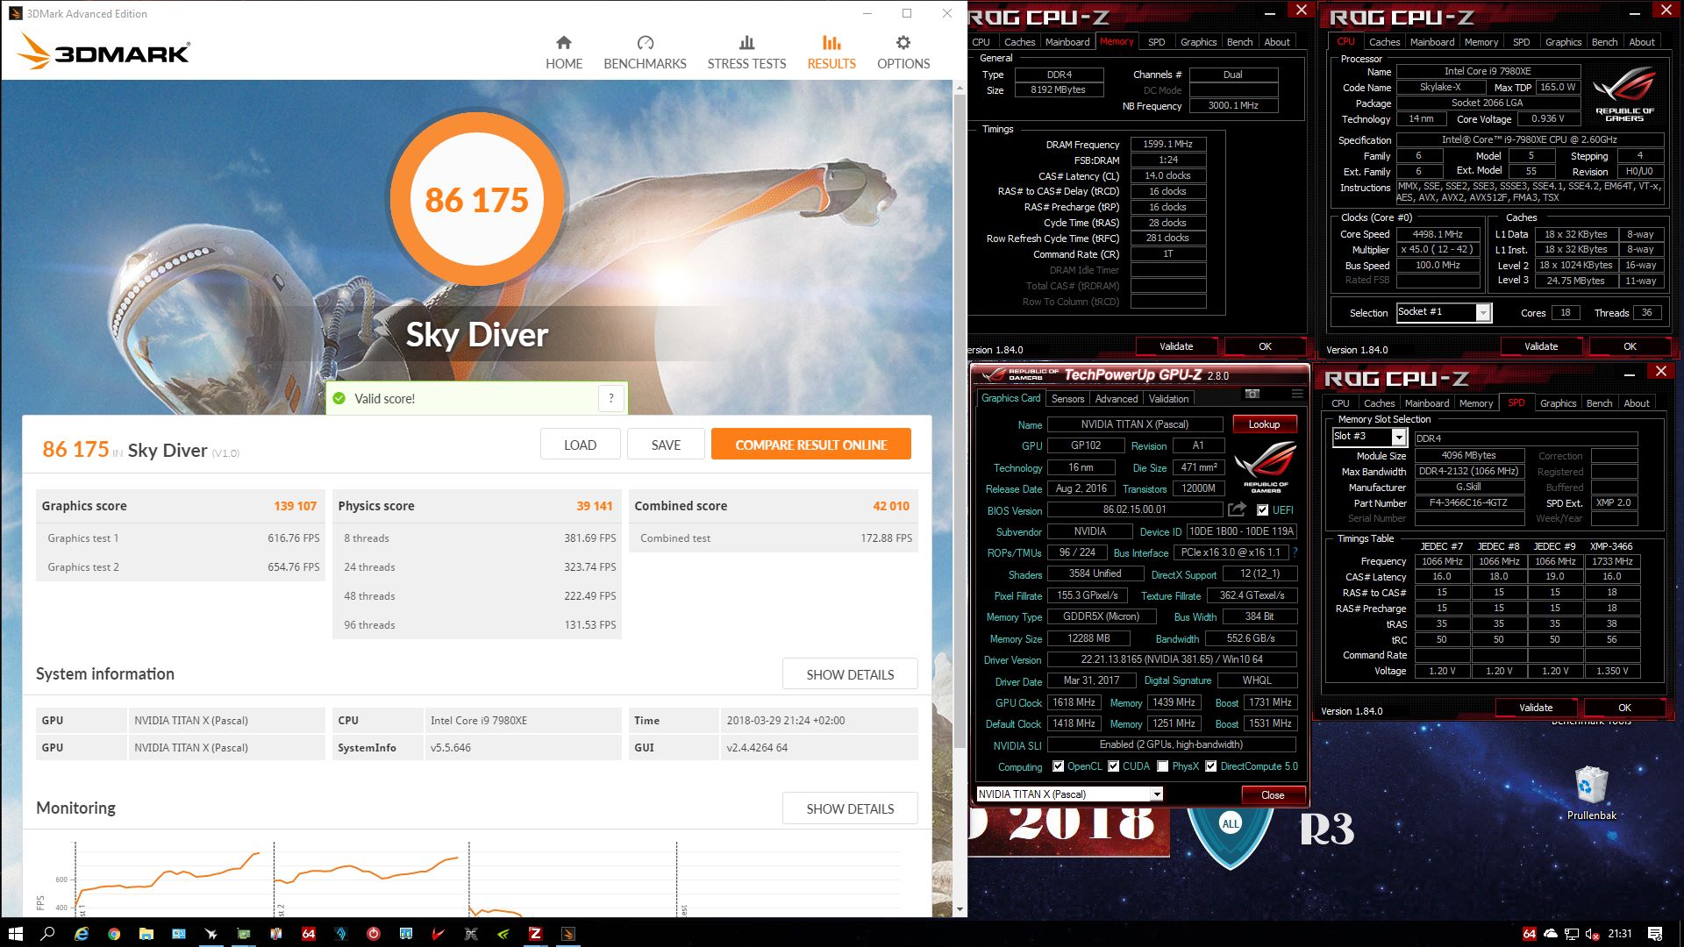Select the Graphics score value 139 107

point(295,506)
